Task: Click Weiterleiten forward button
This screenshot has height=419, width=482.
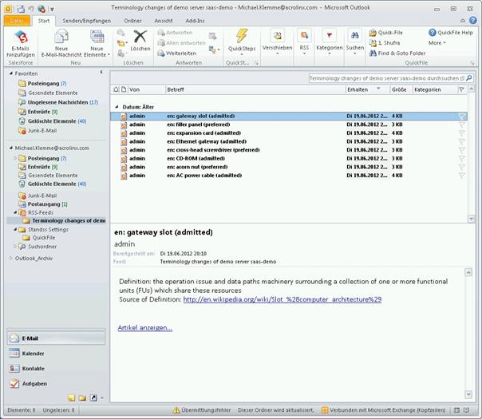Action: pos(177,53)
